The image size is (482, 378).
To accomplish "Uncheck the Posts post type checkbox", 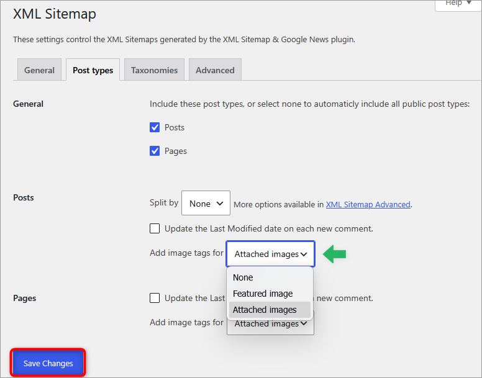I will click(x=155, y=127).
